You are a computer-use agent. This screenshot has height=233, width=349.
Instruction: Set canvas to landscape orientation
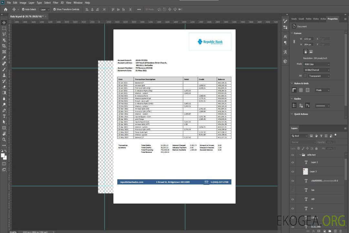[x=311, y=51]
